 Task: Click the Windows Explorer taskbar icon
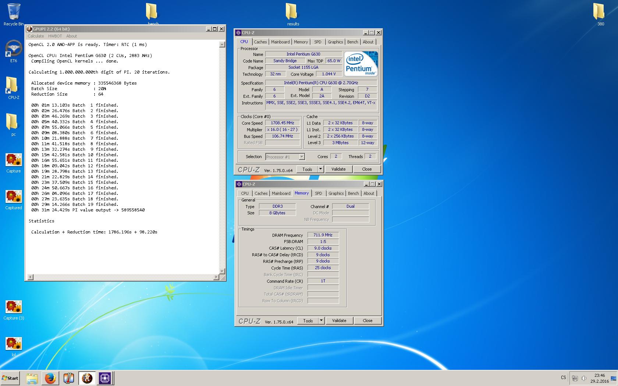pos(32,378)
